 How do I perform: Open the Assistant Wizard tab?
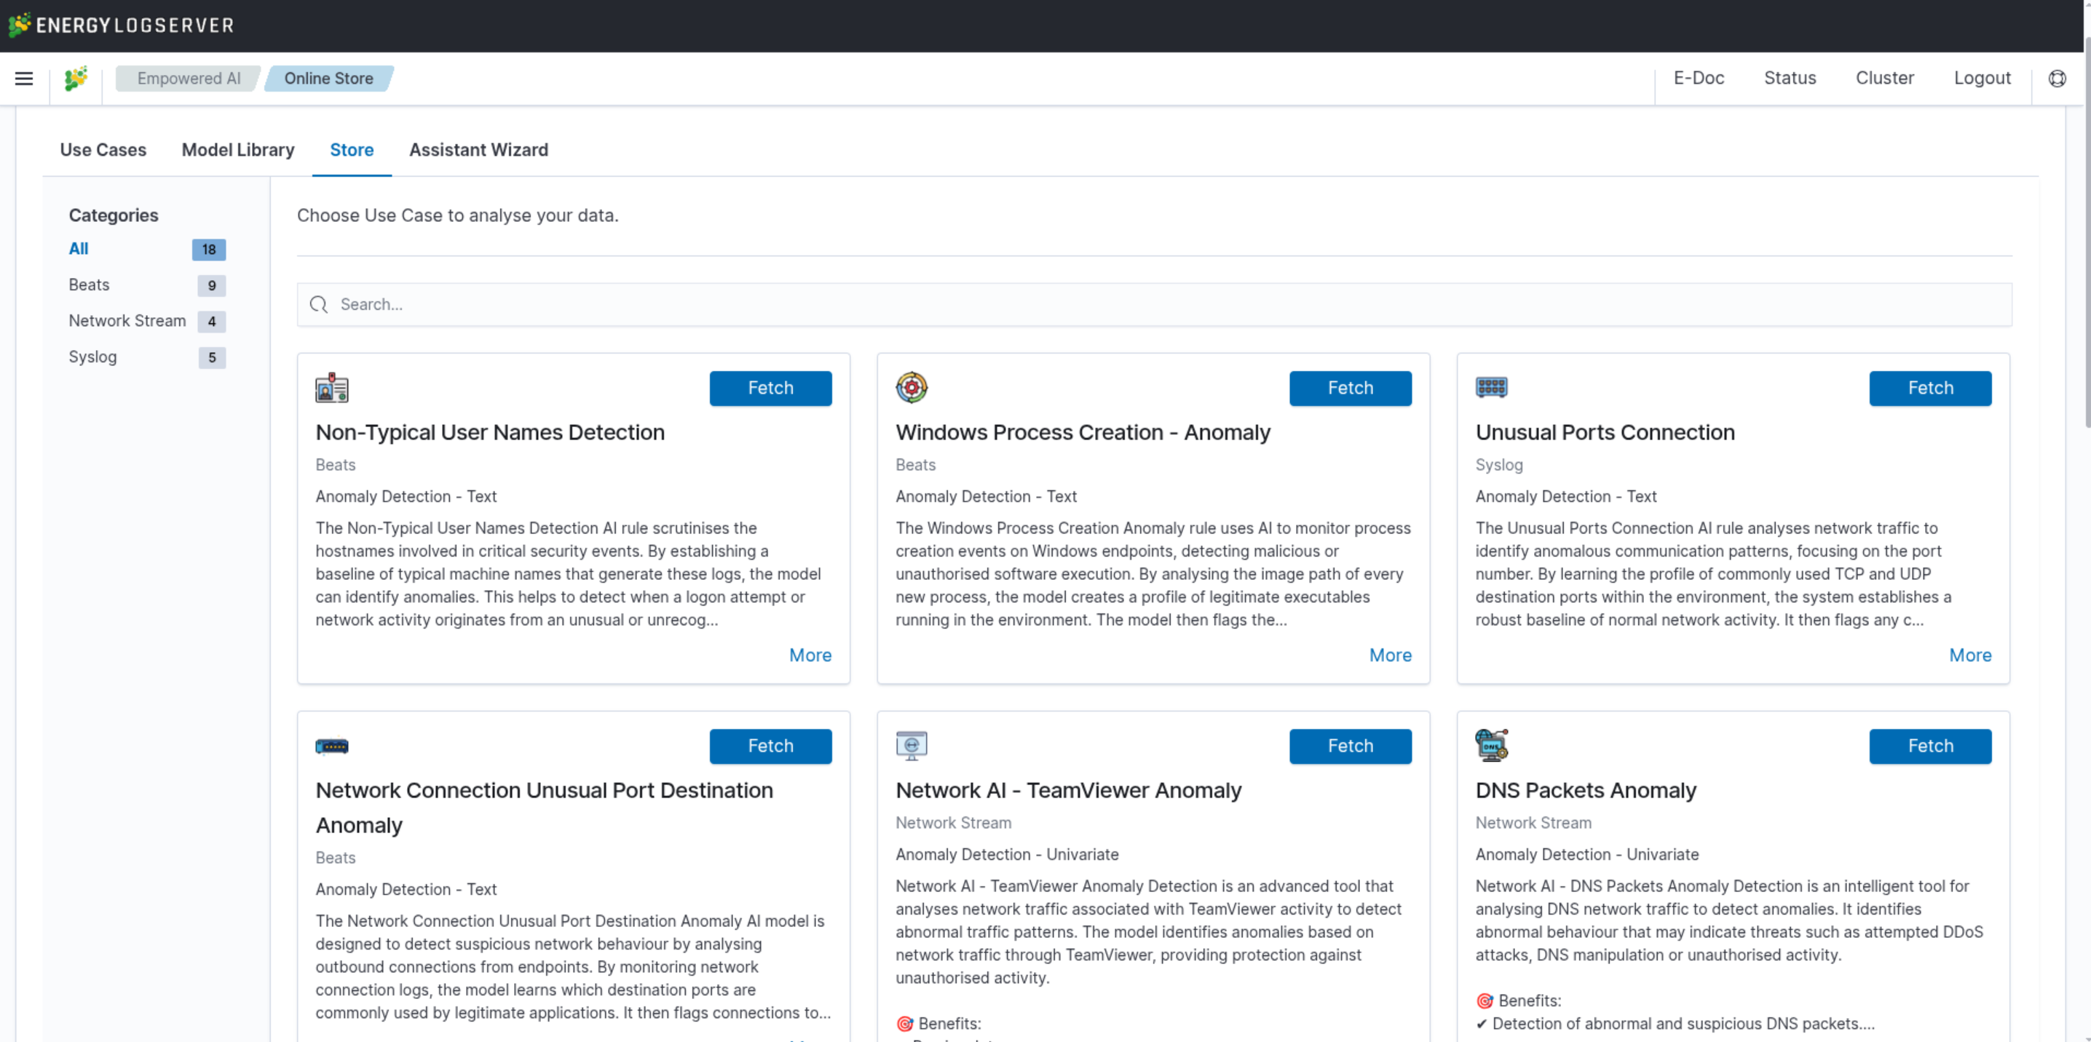[478, 150]
